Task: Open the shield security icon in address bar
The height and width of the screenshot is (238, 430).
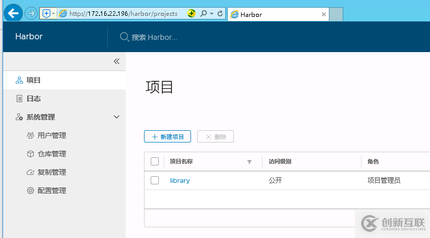Action: [46, 13]
